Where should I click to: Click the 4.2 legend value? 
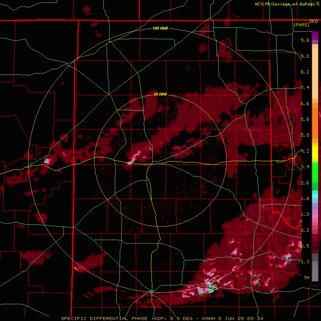[x=305, y=151]
